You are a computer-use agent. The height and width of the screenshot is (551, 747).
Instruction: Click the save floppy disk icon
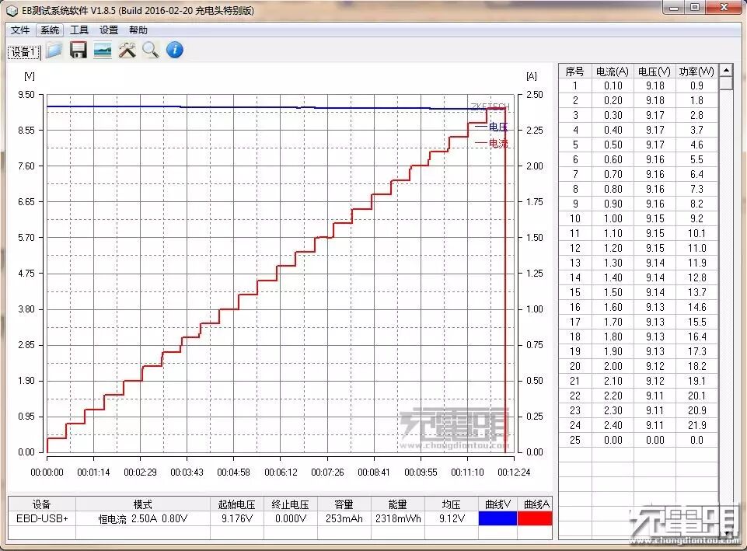tap(79, 50)
